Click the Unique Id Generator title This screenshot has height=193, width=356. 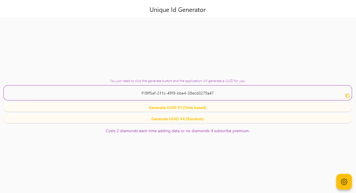[177, 10]
